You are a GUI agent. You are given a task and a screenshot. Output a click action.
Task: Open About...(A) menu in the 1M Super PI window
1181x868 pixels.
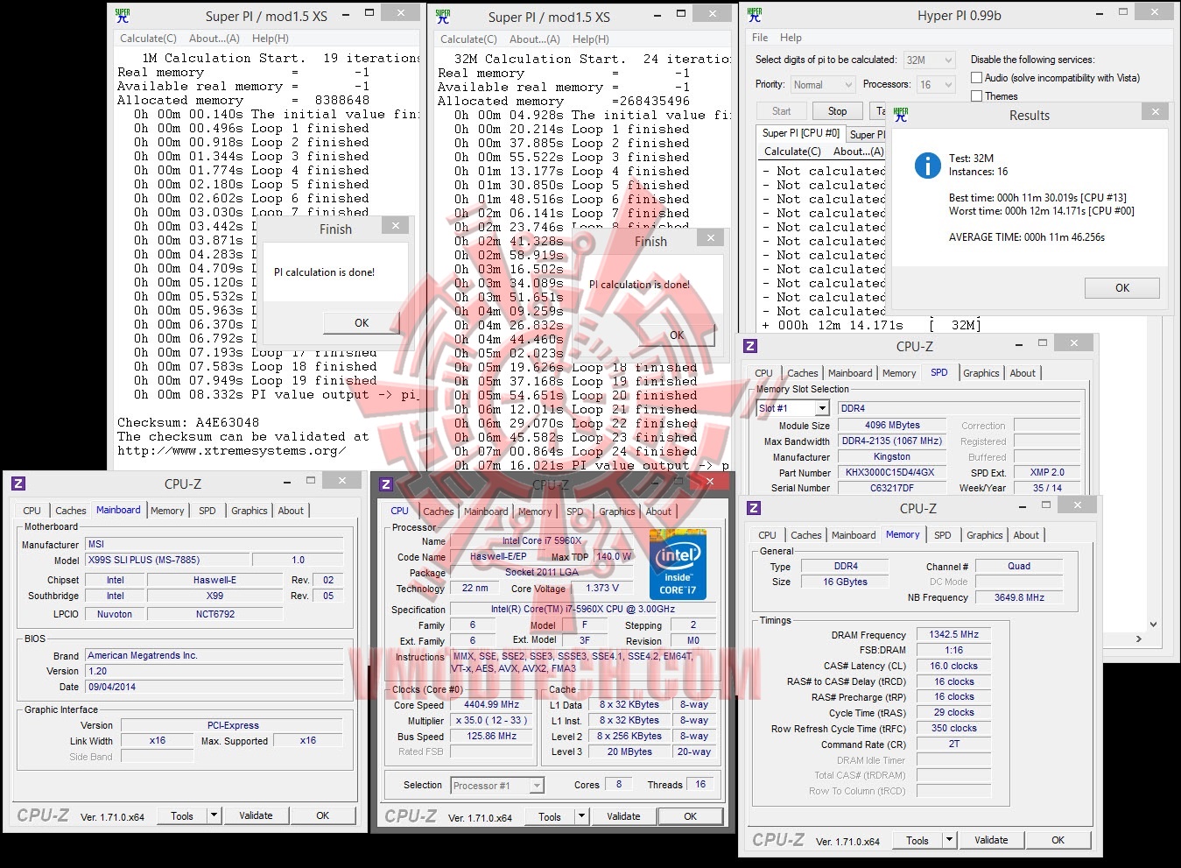(214, 39)
